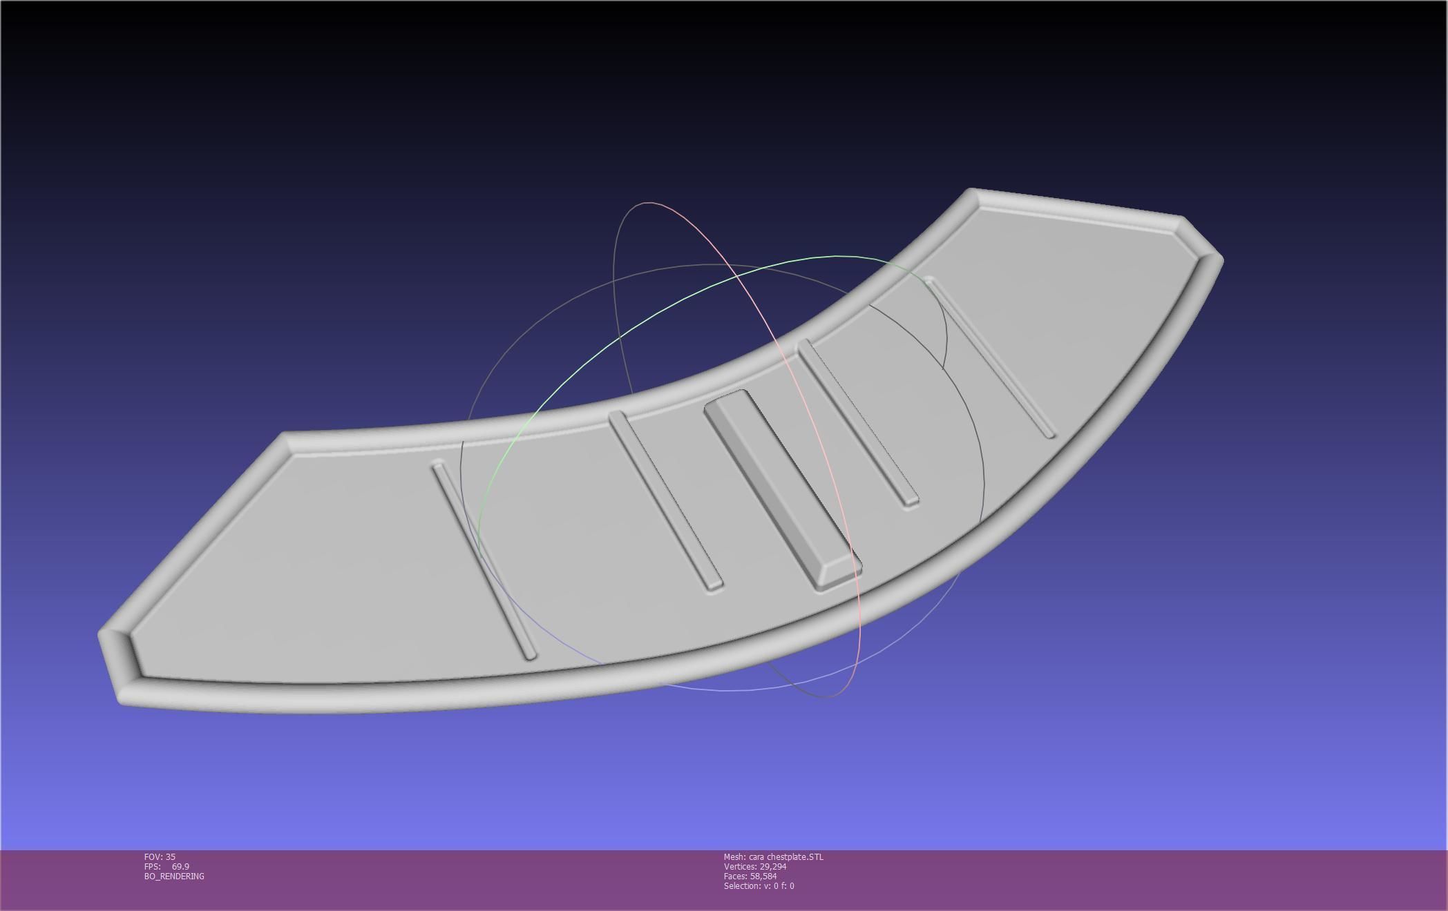Screen dimensions: 1448x911
Task: Click the FOV: 35 readout
Action: click(160, 856)
